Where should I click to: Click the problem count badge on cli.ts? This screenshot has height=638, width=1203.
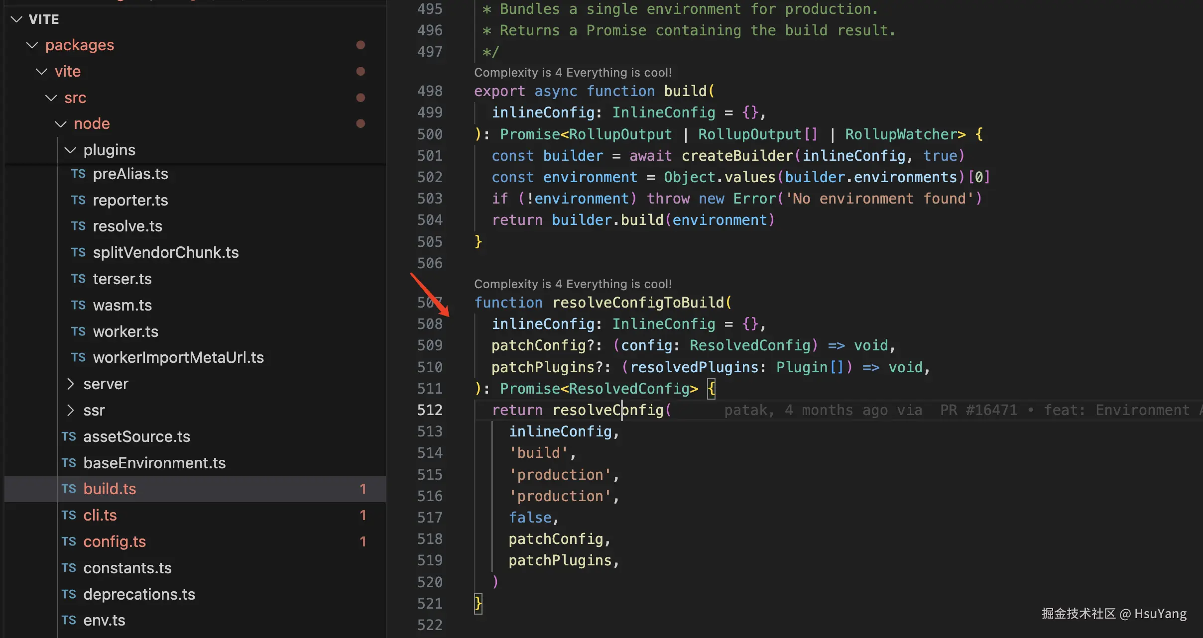(x=363, y=516)
